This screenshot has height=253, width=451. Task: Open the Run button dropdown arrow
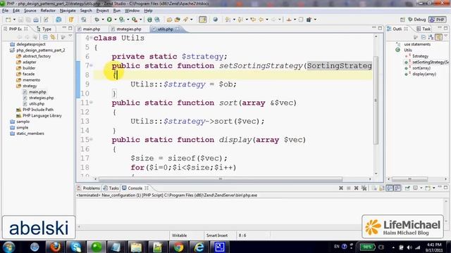click(116, 20)
